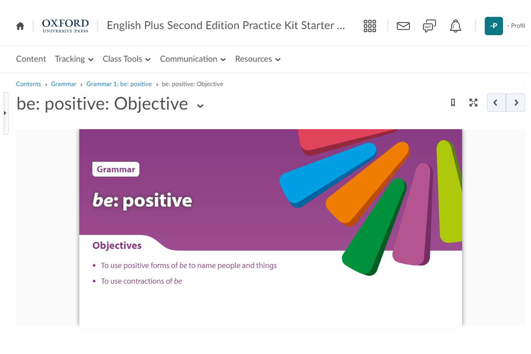Enter fullscreen view of the content
The image size is (531, 354).
473,103
